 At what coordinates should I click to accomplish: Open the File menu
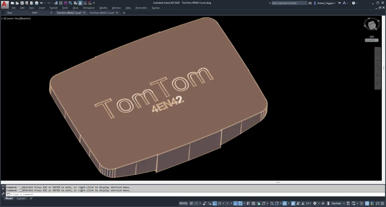[x=14, y=8]
